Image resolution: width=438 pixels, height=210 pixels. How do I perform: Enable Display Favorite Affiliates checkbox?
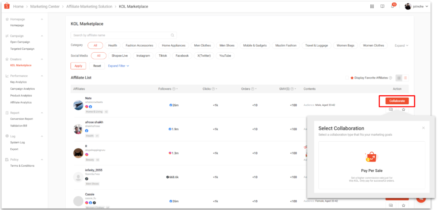coord(347,78)
